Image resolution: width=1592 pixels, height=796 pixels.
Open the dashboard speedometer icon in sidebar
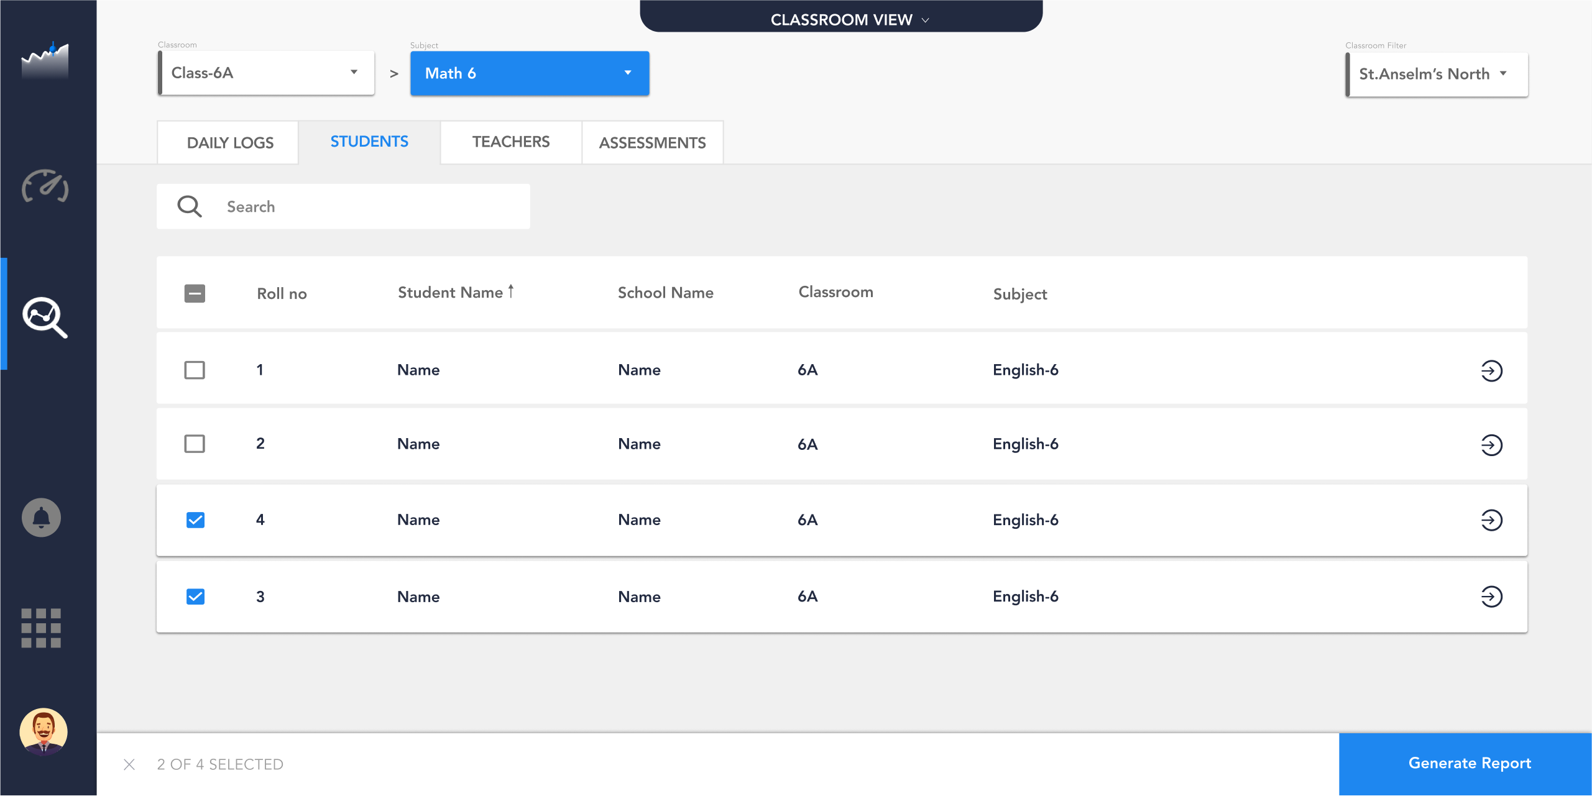[x=45, y=186]
